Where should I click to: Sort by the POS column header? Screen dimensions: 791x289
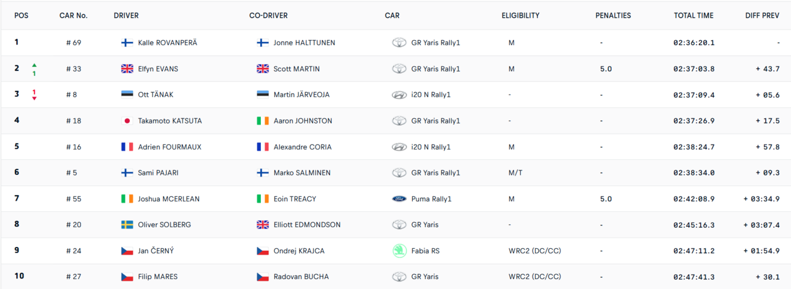pos(22,16)
